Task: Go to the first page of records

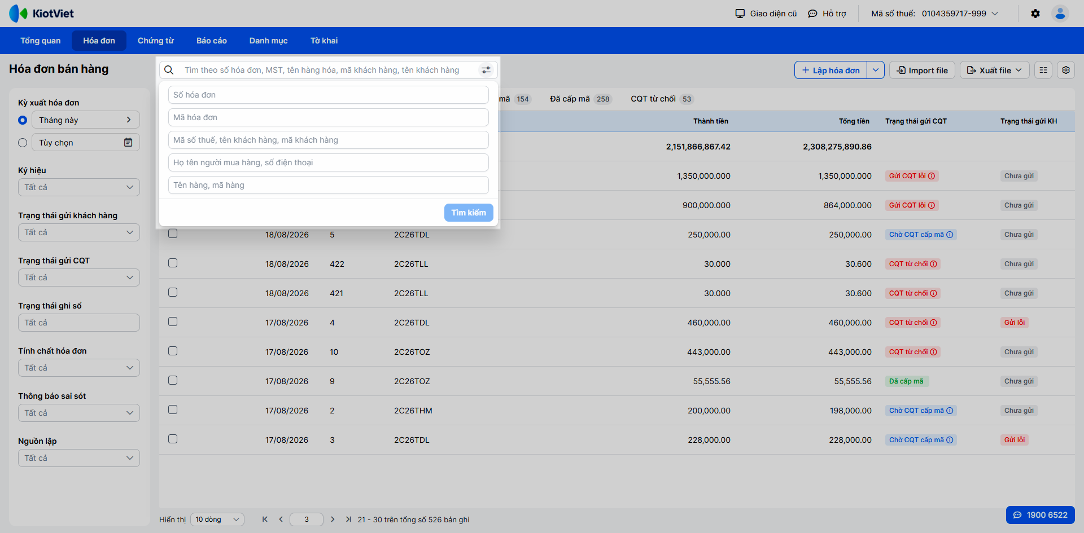Action: 265,519
